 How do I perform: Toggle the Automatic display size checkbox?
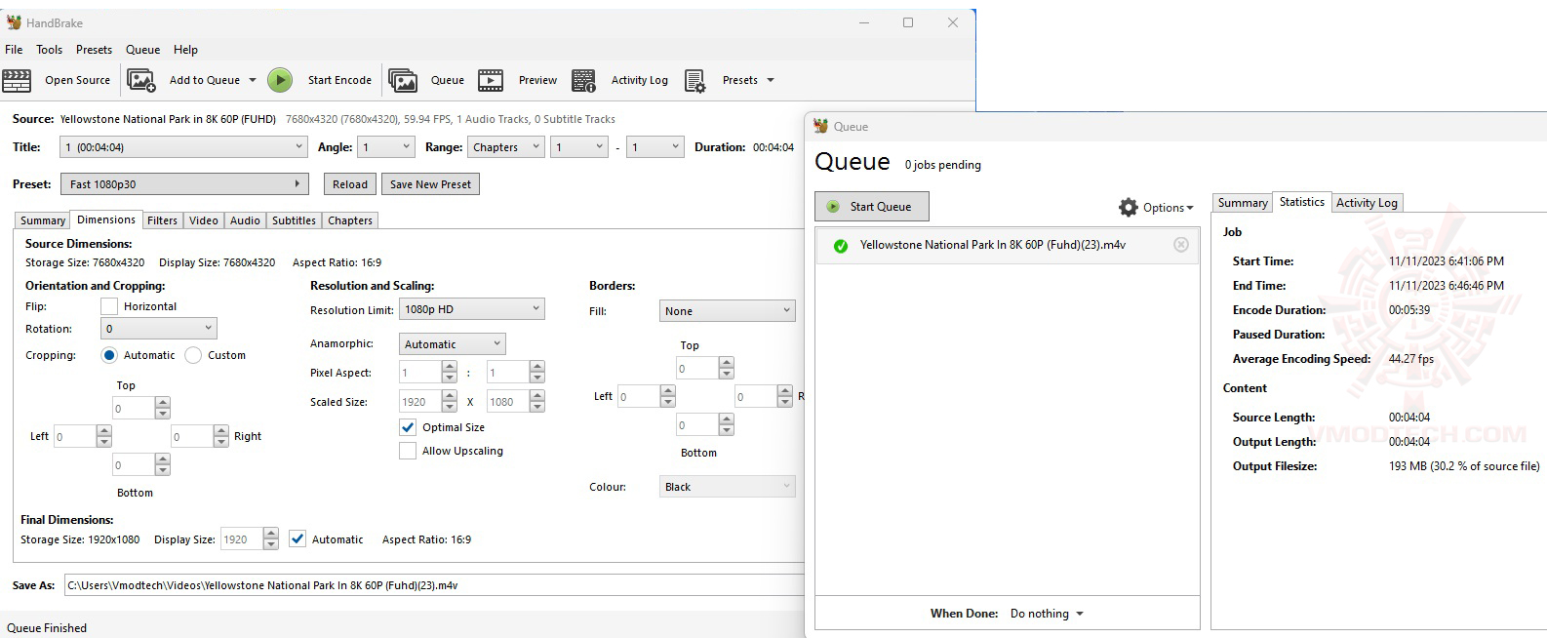coord(297,538)
